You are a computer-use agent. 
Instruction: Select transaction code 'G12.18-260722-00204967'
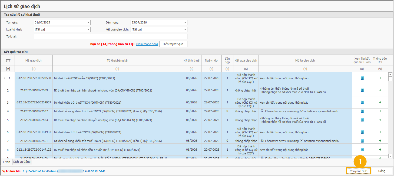point(34,102)
